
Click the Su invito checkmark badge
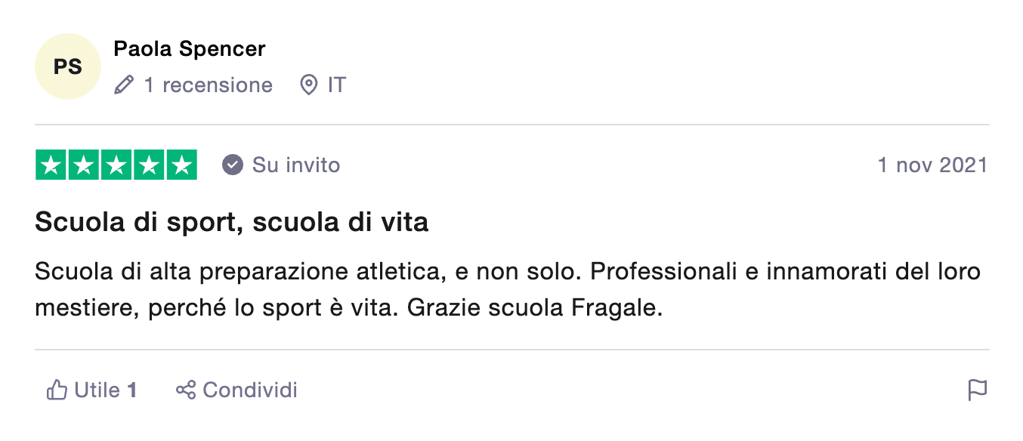click(x=231, y=165)
